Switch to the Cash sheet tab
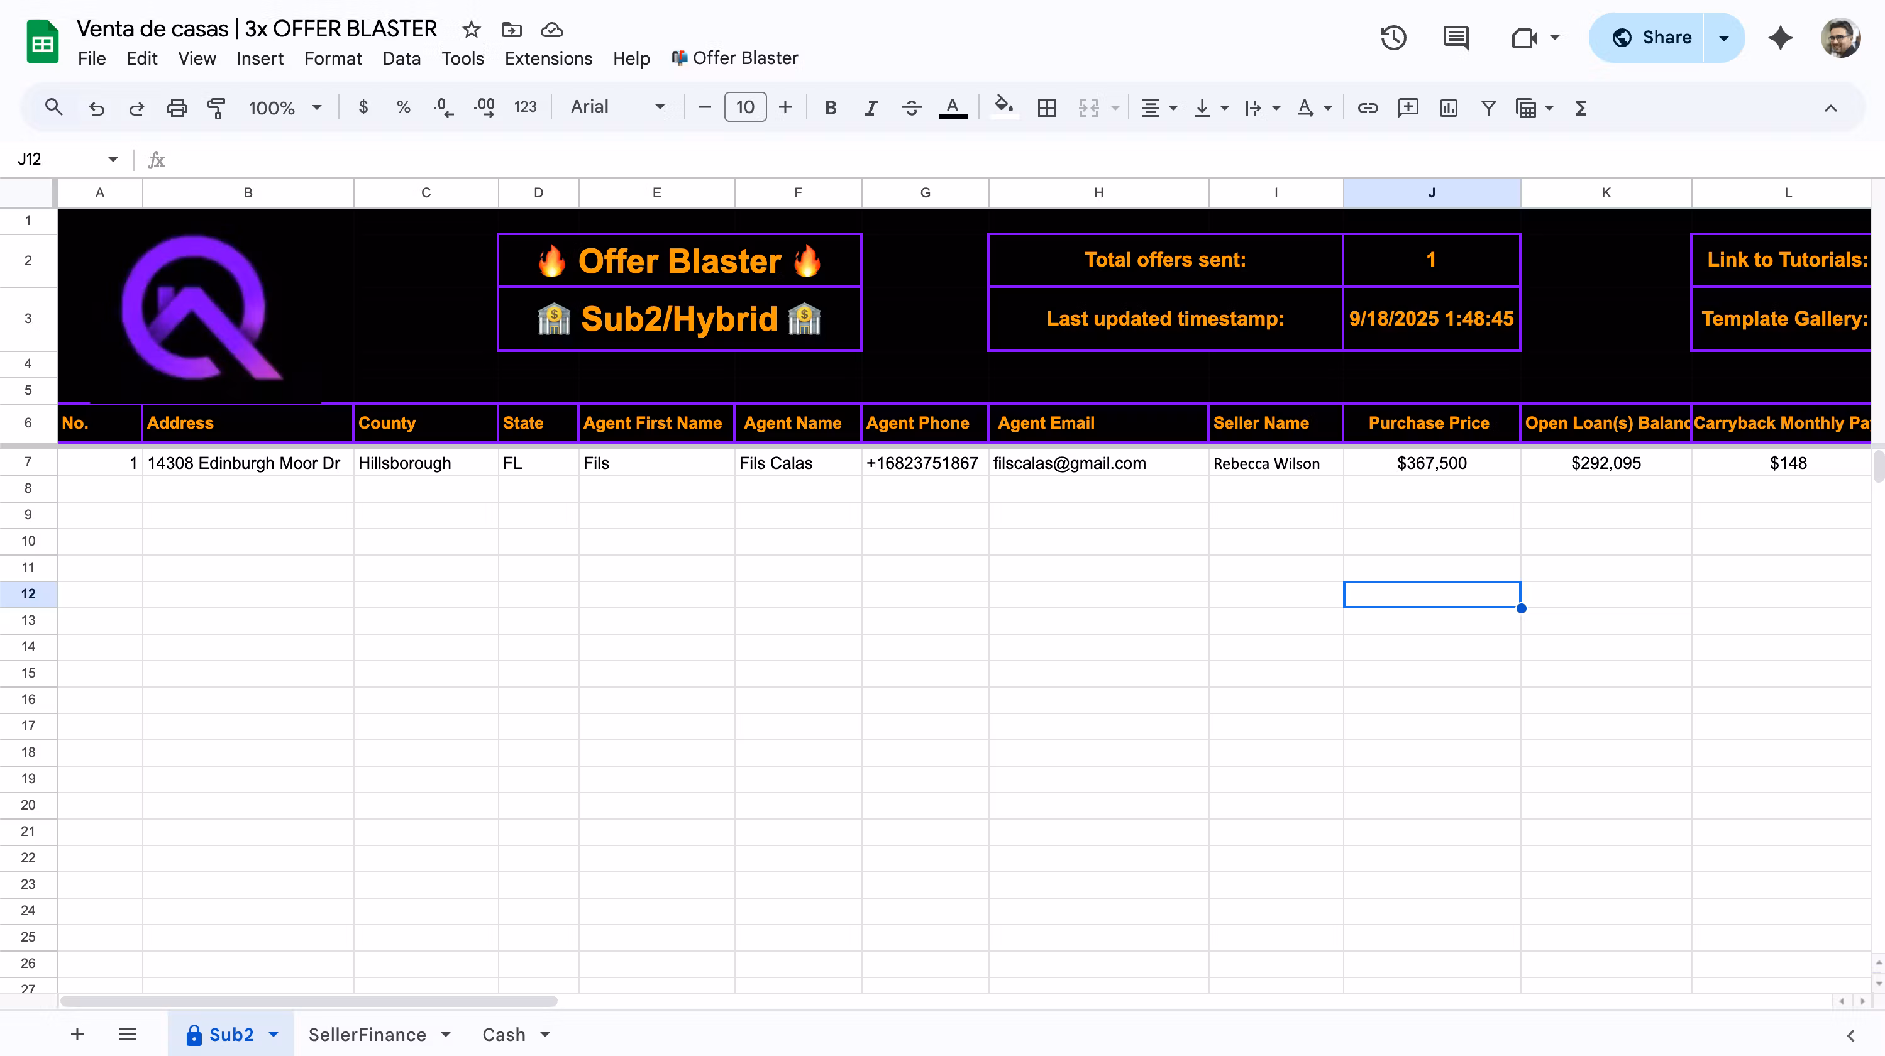This screenshot has height=1056, width=1885. tap(504, 1034)
